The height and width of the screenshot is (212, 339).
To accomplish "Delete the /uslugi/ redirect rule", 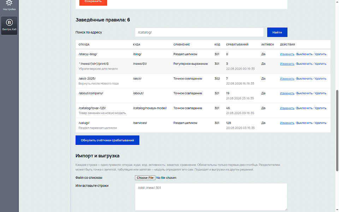I will 320,123.
